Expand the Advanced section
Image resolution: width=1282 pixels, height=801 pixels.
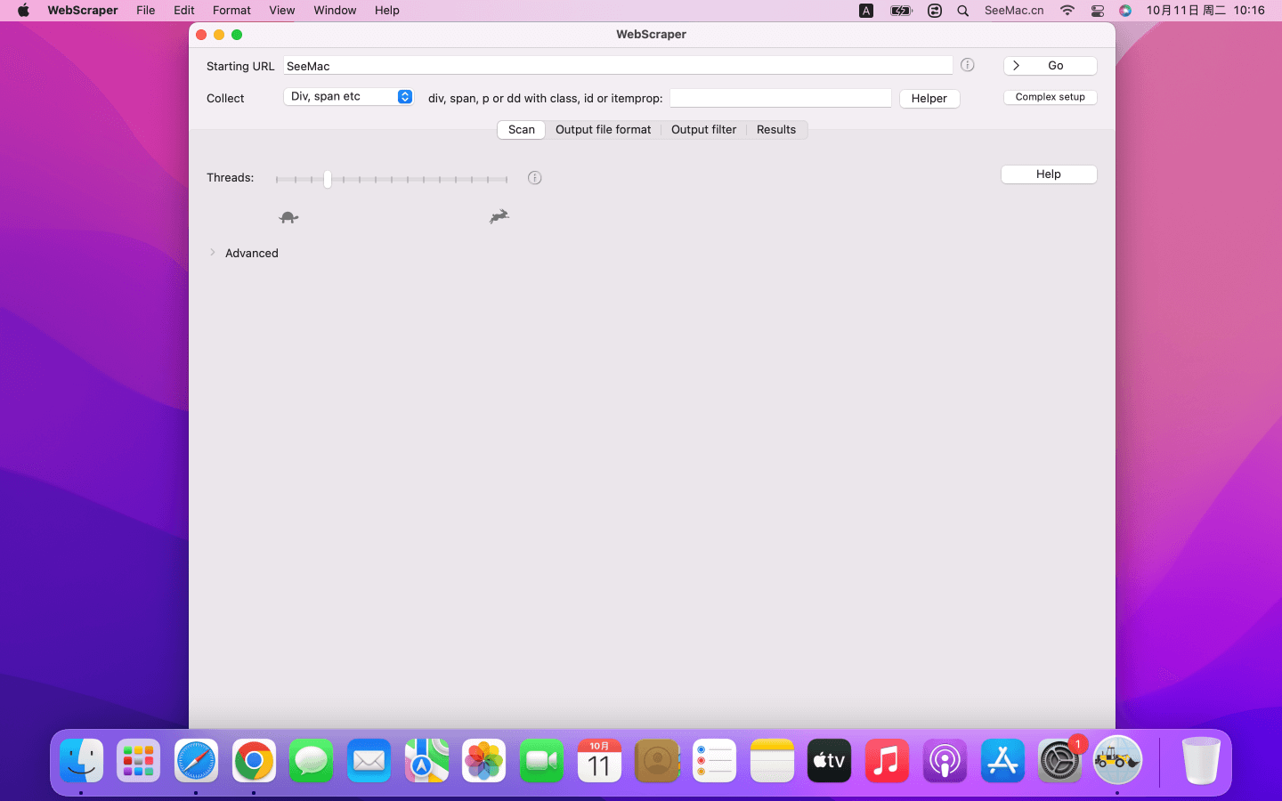(x=213, y=253)
